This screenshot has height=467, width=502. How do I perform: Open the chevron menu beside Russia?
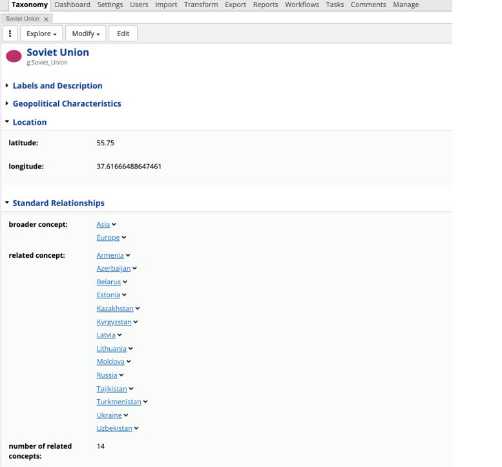coord(121,375)
